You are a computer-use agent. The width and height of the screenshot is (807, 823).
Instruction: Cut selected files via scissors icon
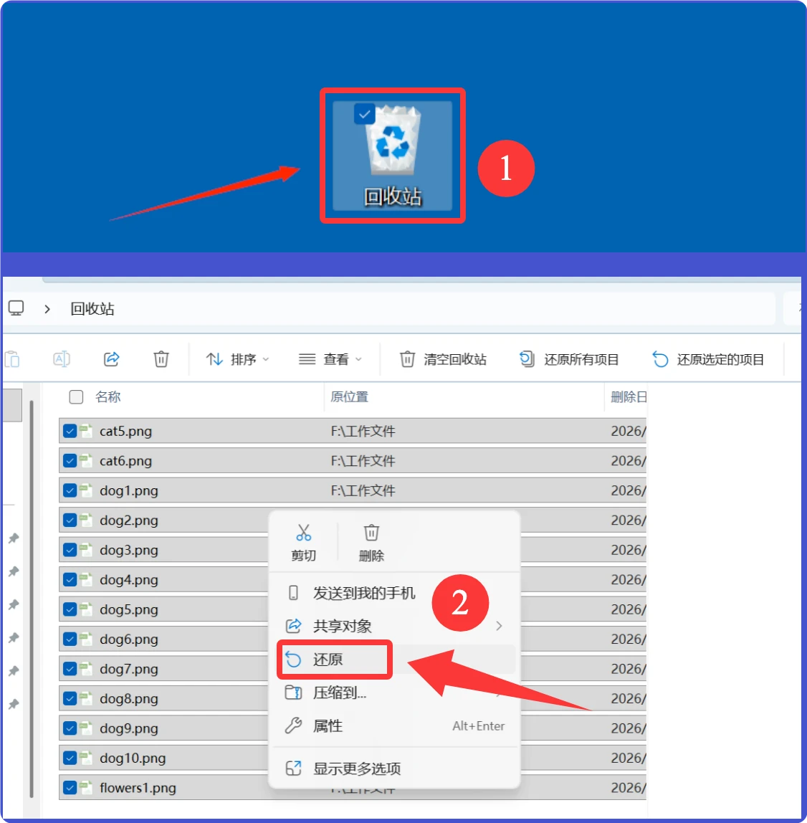coord(303,542)
